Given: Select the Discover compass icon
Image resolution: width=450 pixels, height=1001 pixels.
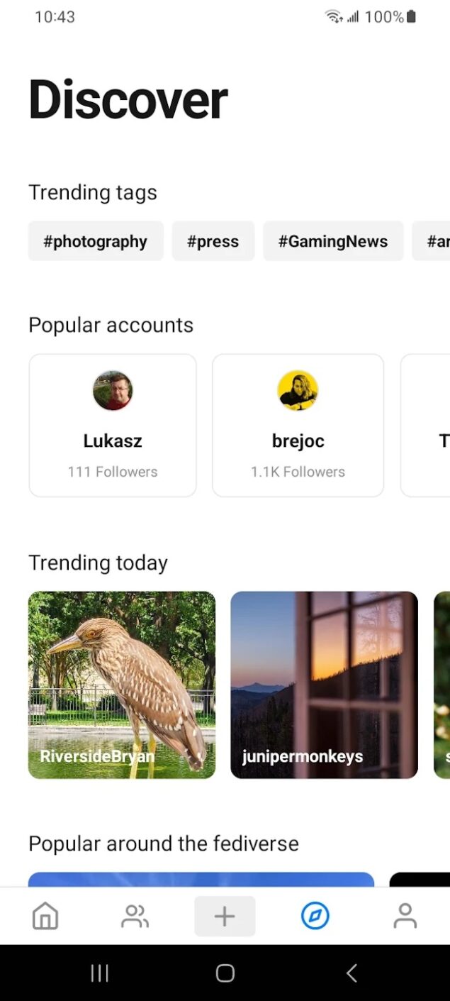Looking at the screenshot, I should pos(315,916).
